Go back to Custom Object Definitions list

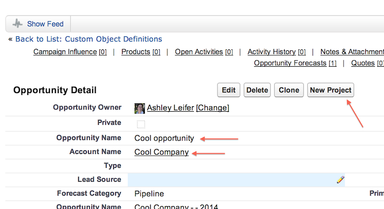pos(88,39)
